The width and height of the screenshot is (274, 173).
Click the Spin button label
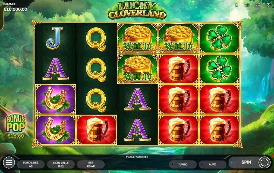click(246, 162)
